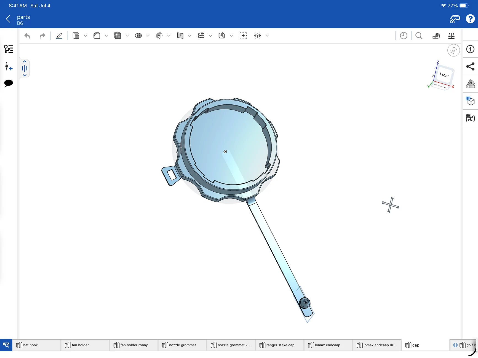Click the Front face of view cube
Image resolution: width=478 pixels, height=358 pixels.
[x=444, y=75]
